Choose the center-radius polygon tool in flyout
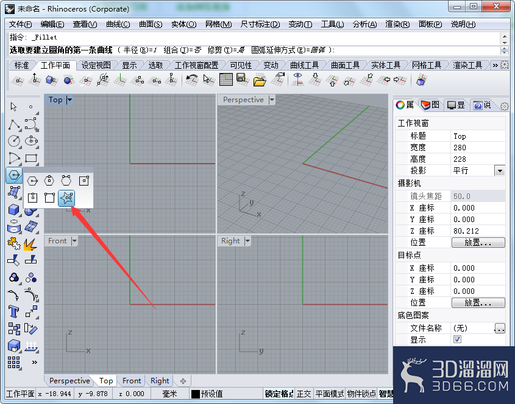Image resolution: width=515 pixels, height=404 pixels. [x=32, y=181]
